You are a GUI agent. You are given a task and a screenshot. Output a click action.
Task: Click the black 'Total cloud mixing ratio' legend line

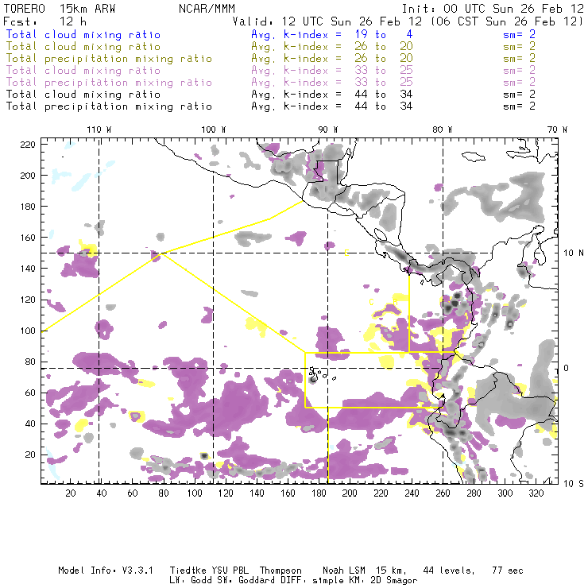tap(83, 94)
